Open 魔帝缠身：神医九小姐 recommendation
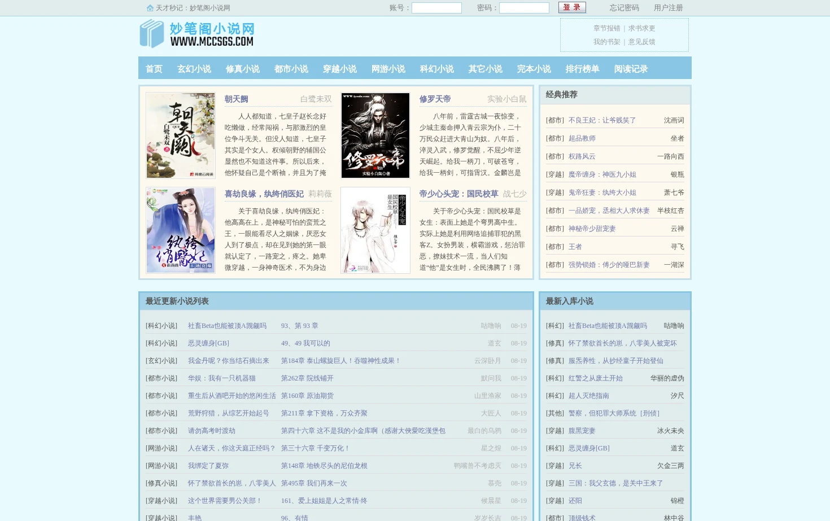The image size is (830, 521). pyautogui.click(x=602, y=174)
